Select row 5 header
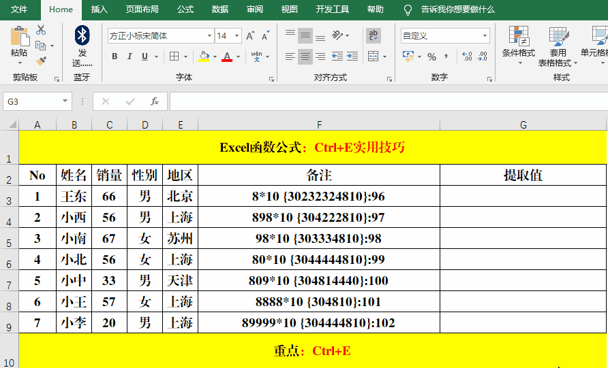 (x=10, y=238)
